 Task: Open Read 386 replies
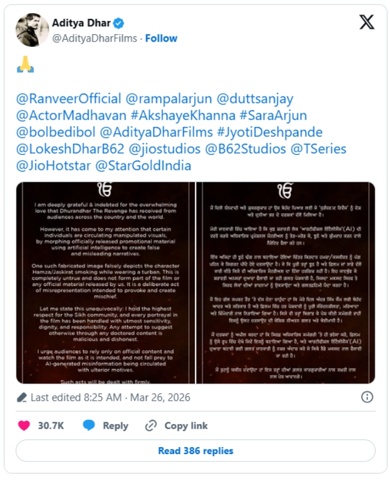pos(195,451)
